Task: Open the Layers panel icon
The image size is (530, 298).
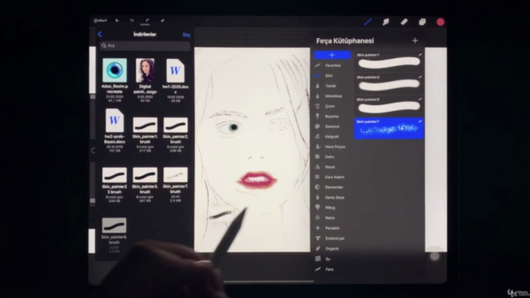Action: click(422, 22)
